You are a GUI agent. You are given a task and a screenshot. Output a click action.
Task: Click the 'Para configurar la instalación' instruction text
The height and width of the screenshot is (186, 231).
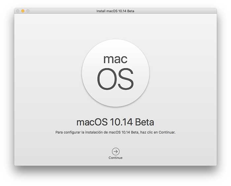(x=115, y=132)
